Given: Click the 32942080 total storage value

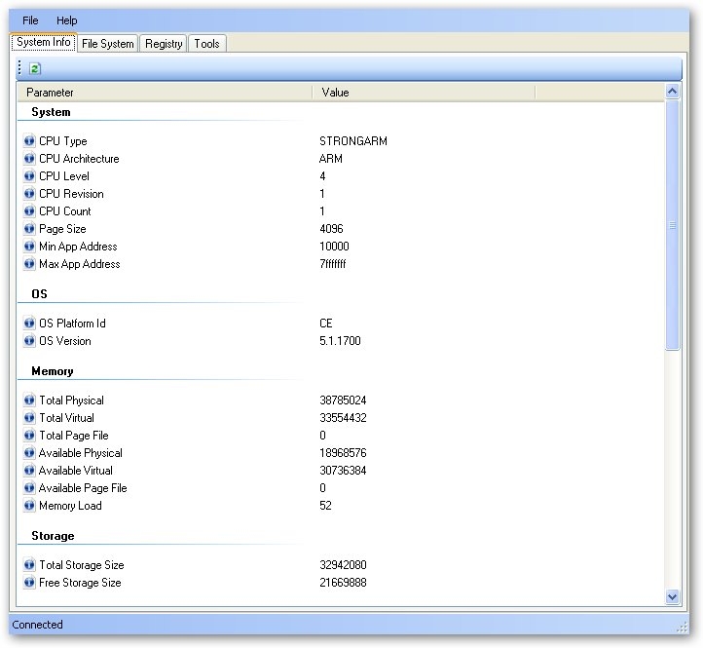Looking at the screenshot, I should tap(343, 564).
